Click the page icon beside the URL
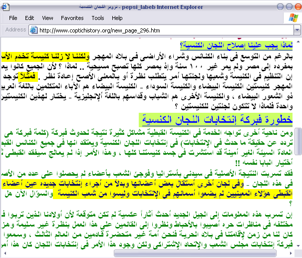The width and height of the screenshot is (302, 258). pyautogui.click(x=33, y=30)
